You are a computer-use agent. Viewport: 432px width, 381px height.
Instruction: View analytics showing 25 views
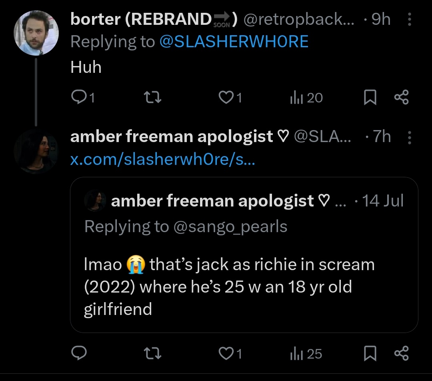tap(306, 353)
